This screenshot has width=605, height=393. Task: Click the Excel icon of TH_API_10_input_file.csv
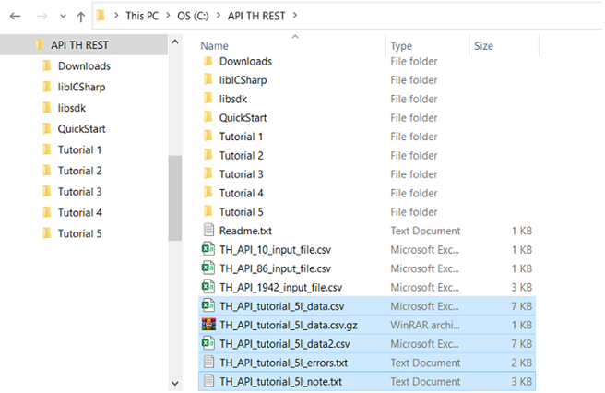[208, 249]
